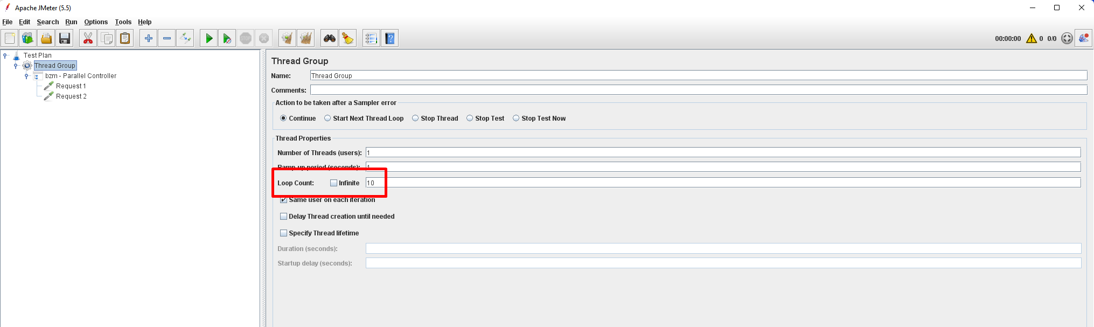
Task: Clear all results with double broom icon
Action: (x=306, y=38)
